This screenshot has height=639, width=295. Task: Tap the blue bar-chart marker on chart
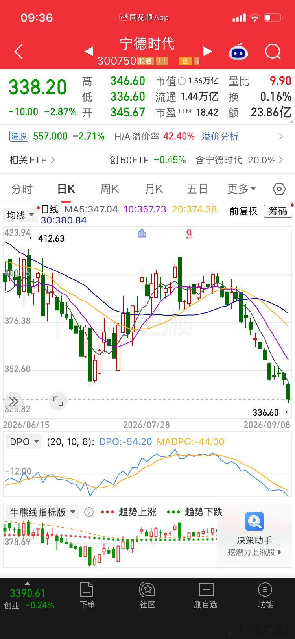pos(142,234)
